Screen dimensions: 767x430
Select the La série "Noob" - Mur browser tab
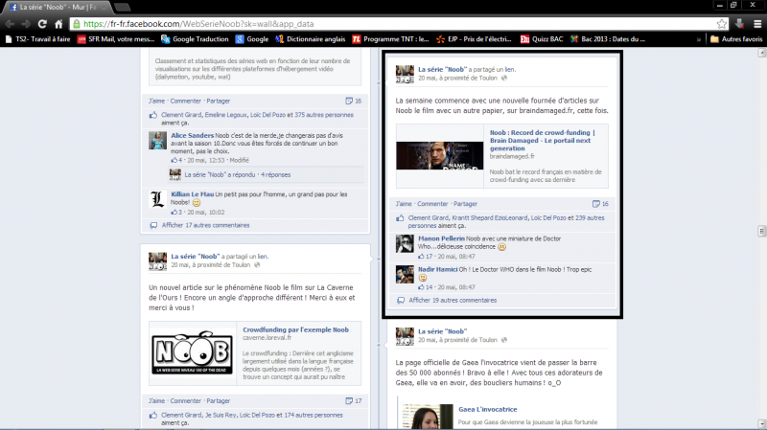pyautogui.click(x=58, y=8)
